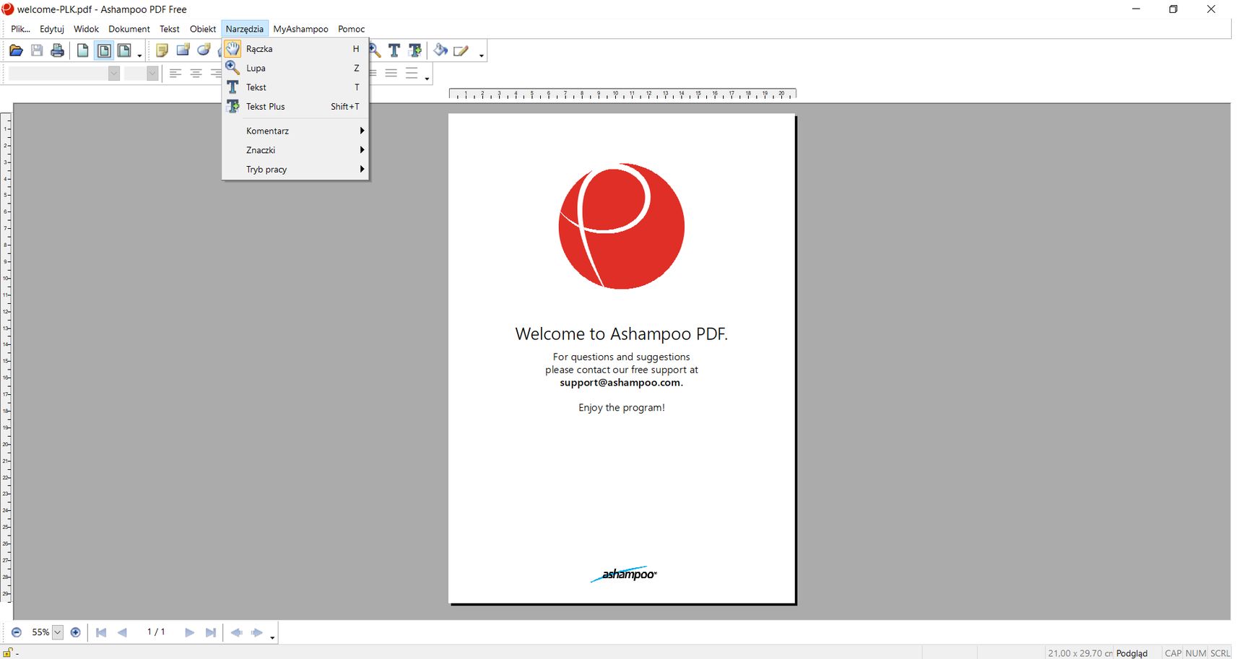Viewport: 1242px width, 659px height.
Task: Click the Enjoy the program! line
Action: pos(622,408)
